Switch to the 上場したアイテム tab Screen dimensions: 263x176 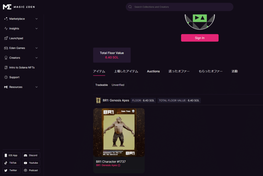coord(126,71)
